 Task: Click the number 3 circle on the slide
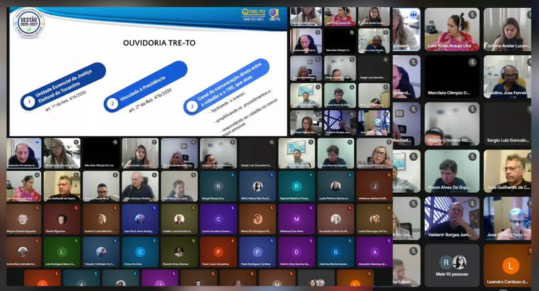pyautogui.click(x=191, y=107)
